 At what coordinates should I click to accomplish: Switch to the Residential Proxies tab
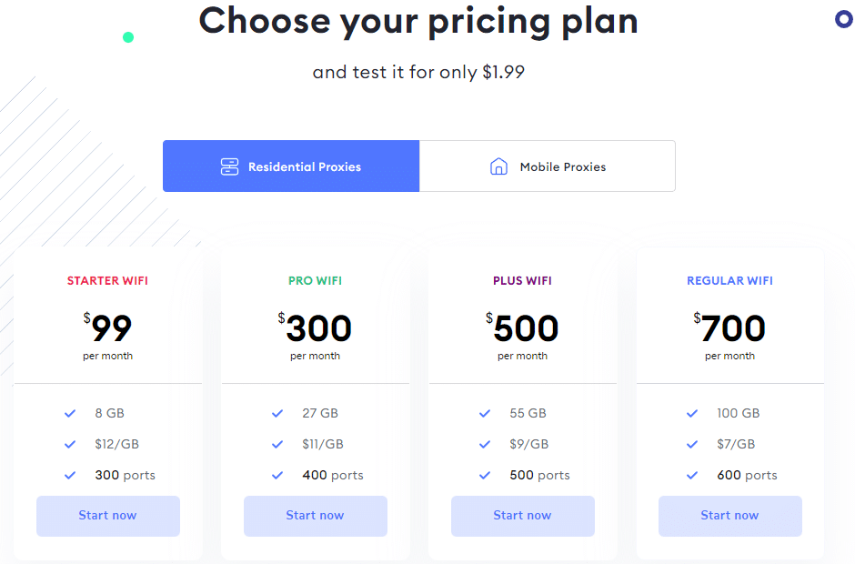291,166
